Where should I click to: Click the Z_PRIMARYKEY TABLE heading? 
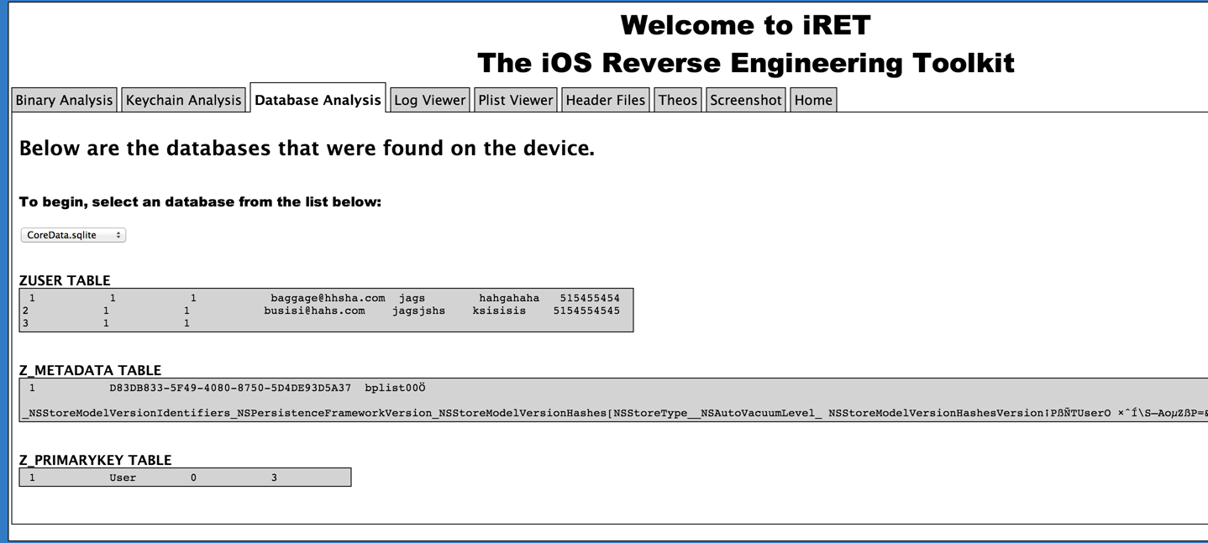point(95,460)
